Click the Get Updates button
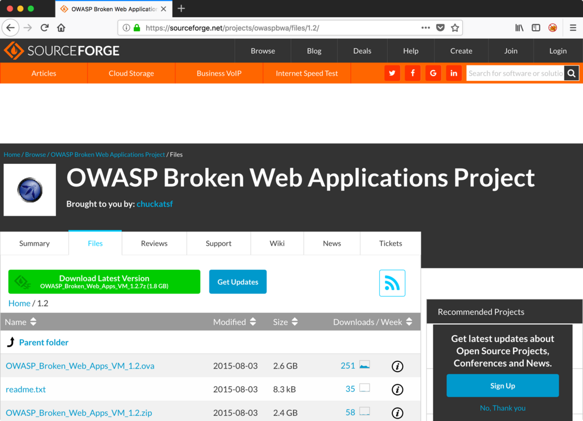Viewport: 583px width, 421px height. coord(238,282)
